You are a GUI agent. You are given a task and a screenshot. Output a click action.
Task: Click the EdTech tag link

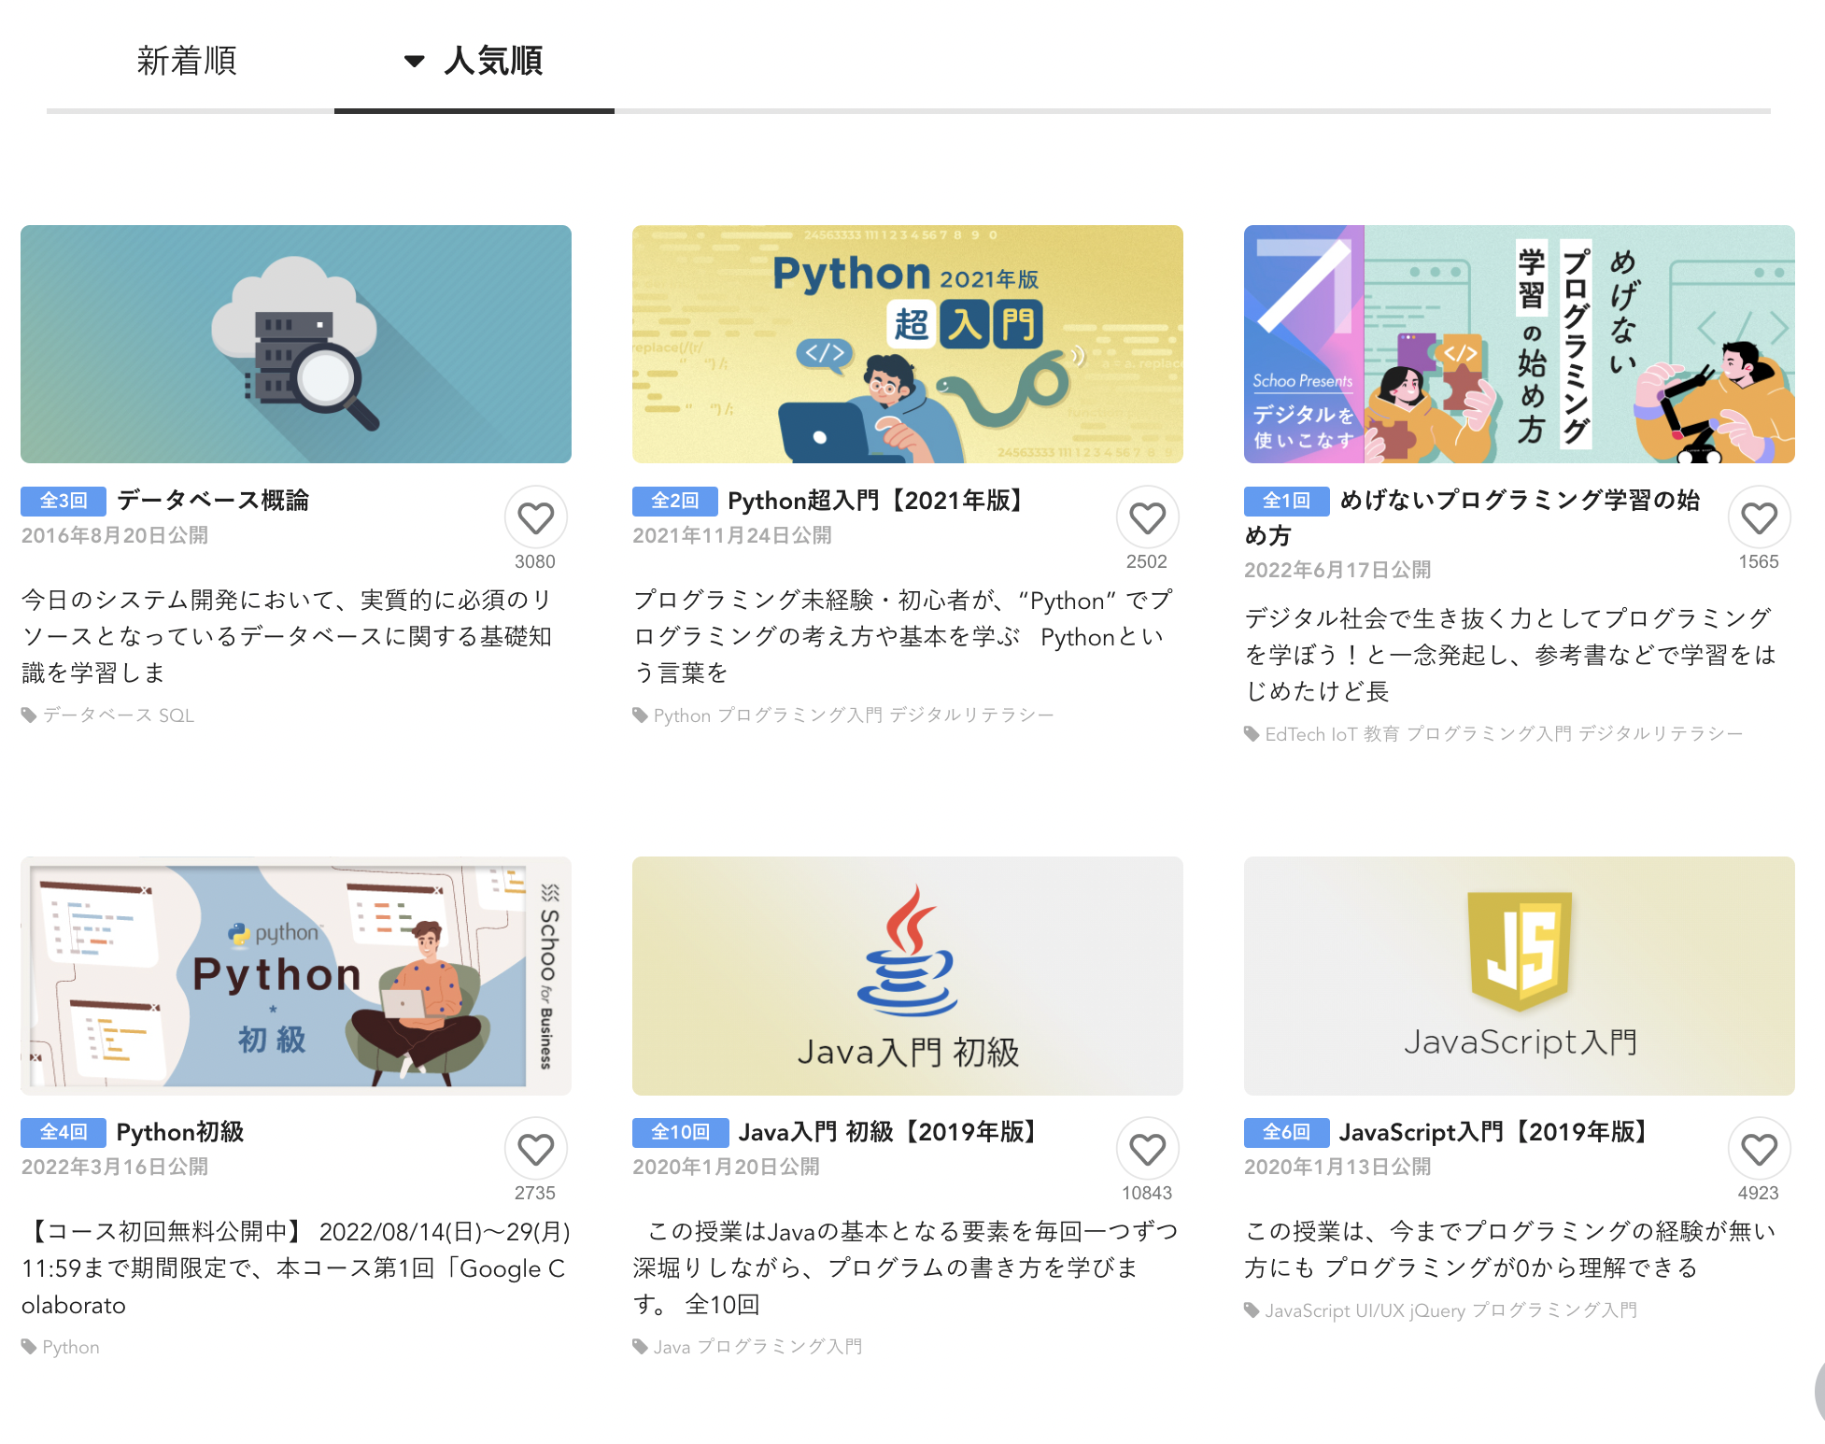(x=1294, y=734)
